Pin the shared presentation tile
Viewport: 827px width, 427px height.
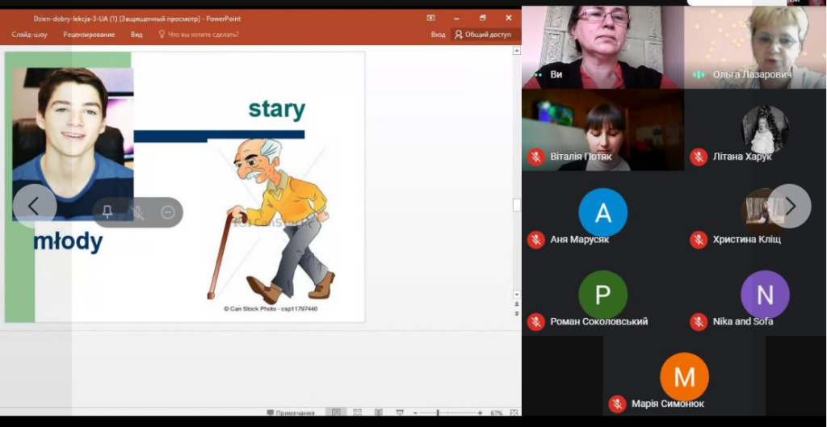click(107, 212)
